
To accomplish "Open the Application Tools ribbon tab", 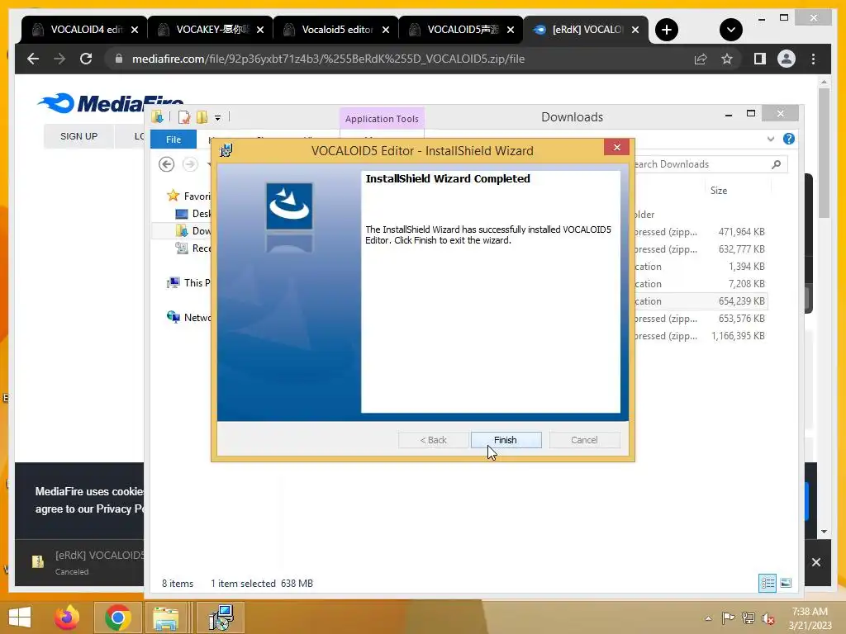I will pyautogui.click(x=382, y=119).
